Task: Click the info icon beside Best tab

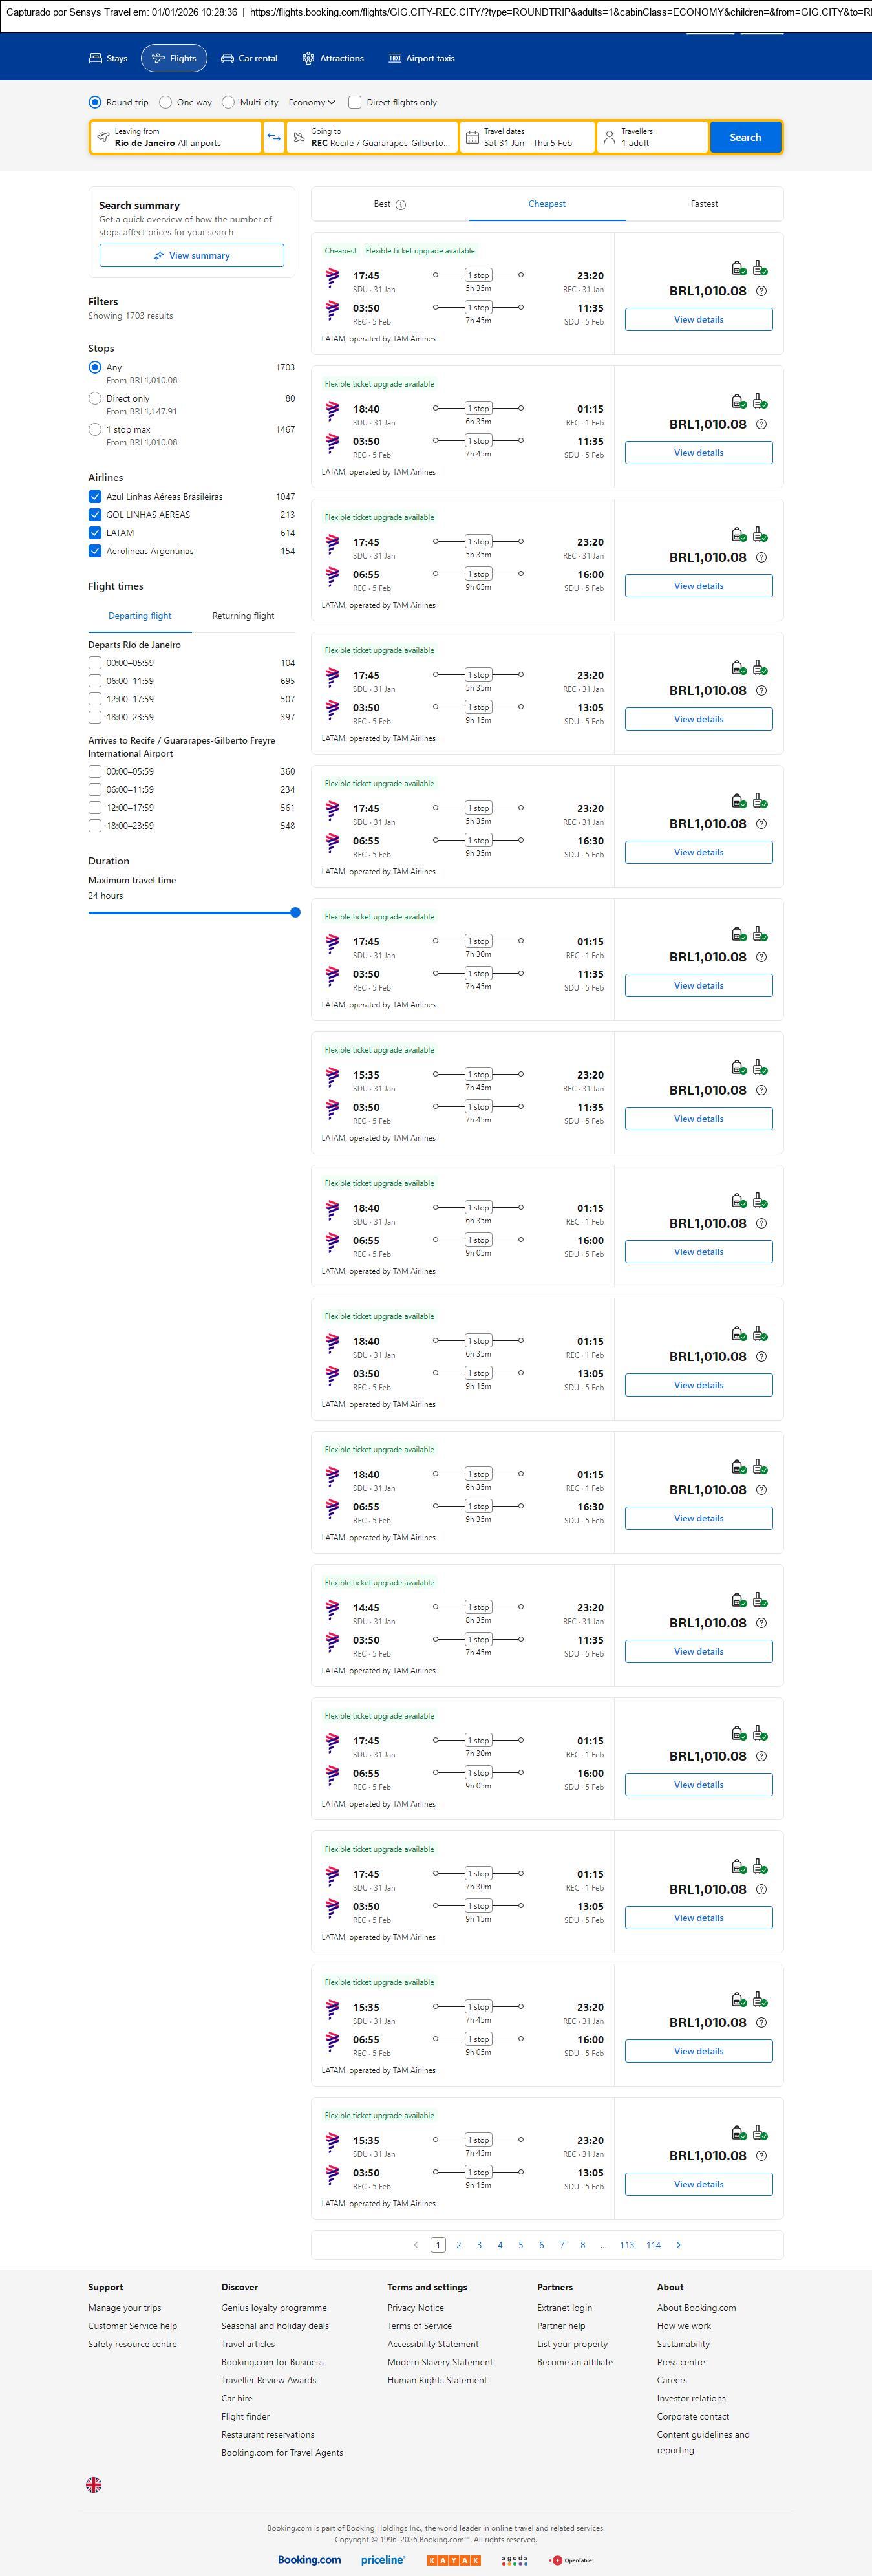Action: [x=401, y=205]
